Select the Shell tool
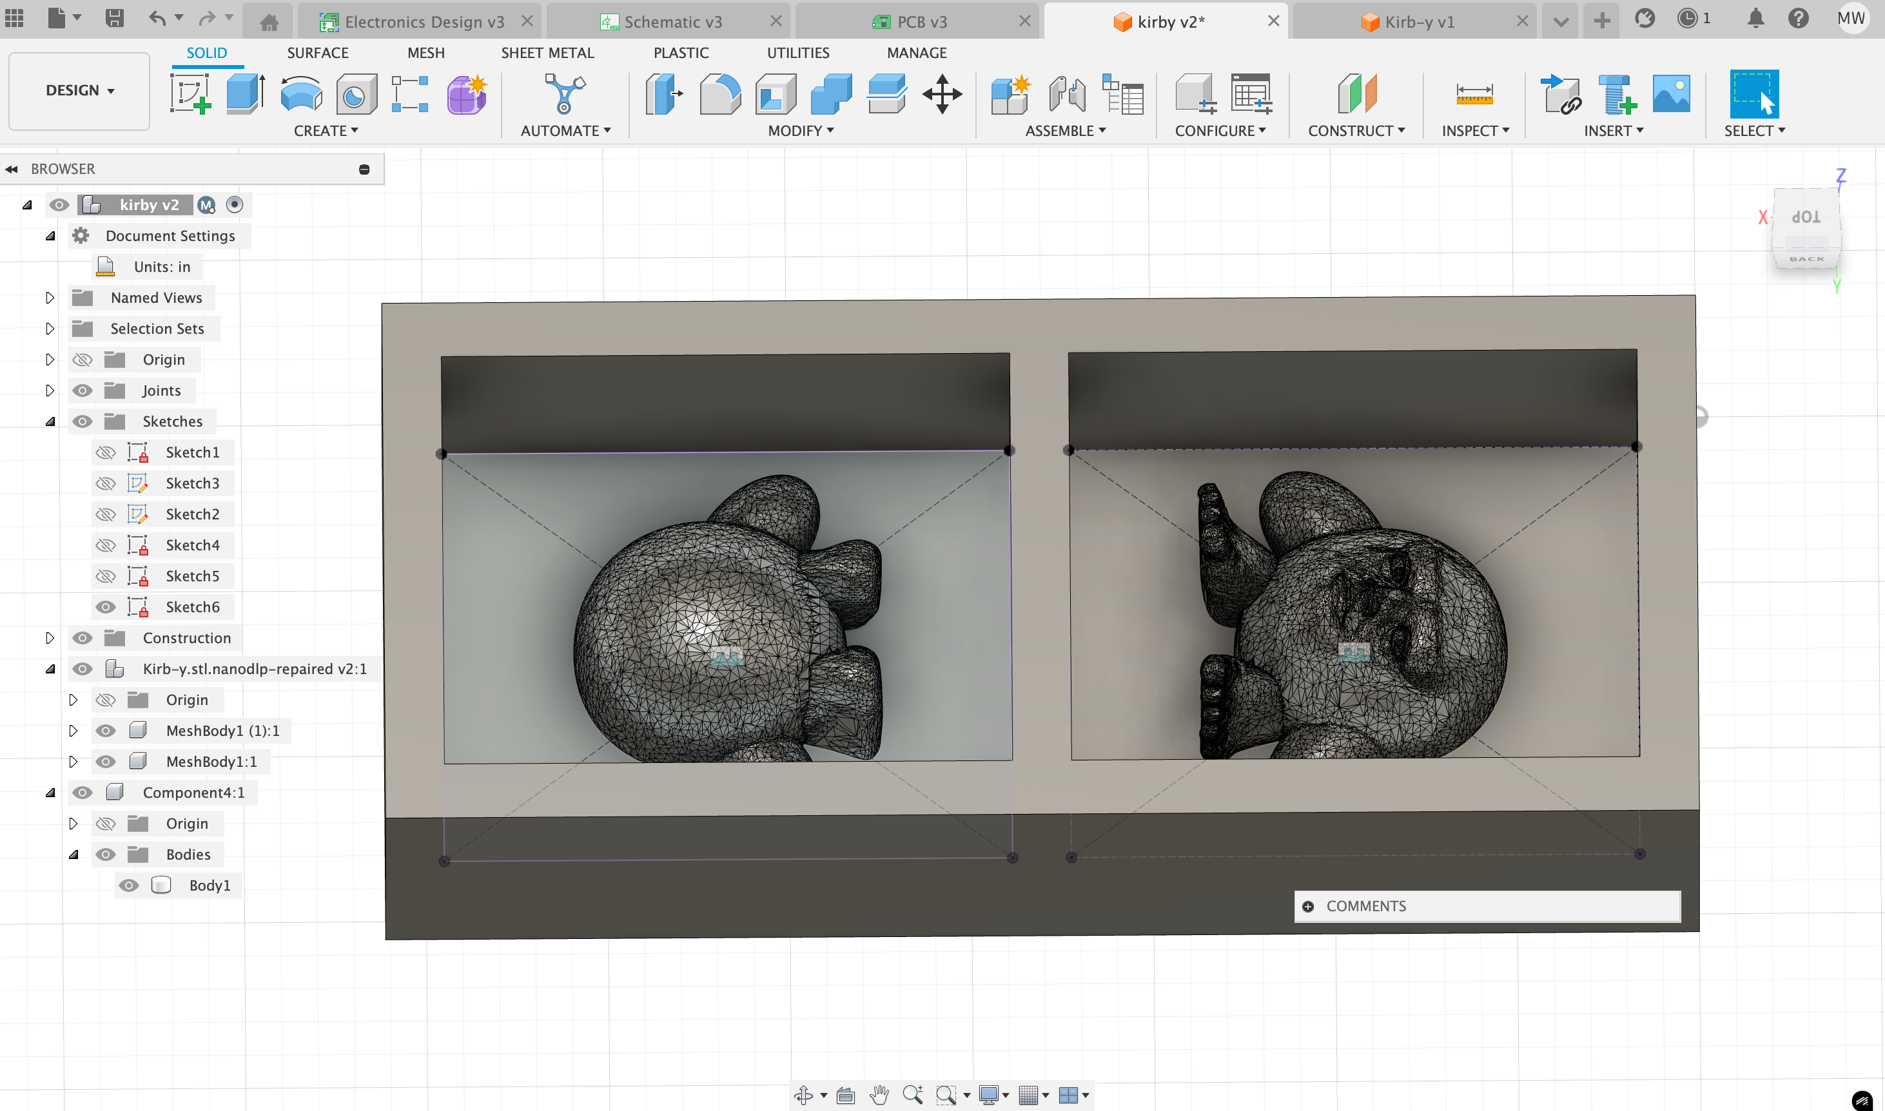Screen dimensions: 1885x1111 [775, 94]
